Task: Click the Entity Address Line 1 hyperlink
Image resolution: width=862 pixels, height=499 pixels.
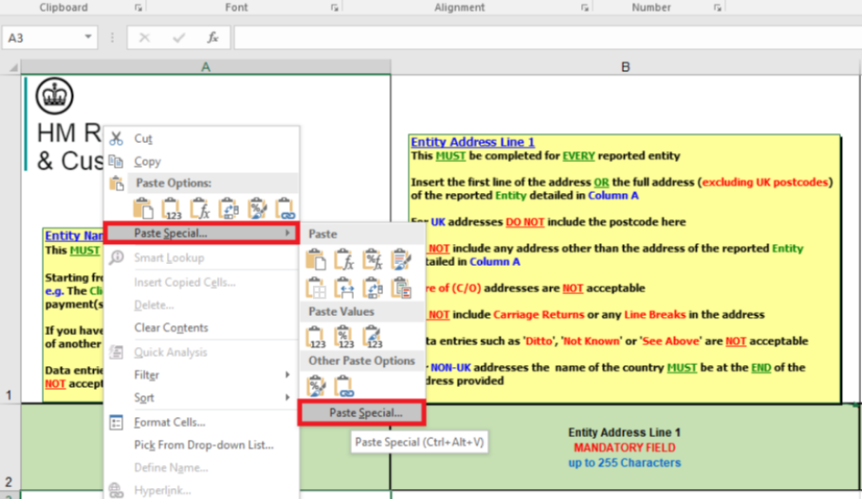Action: (473, 142)
